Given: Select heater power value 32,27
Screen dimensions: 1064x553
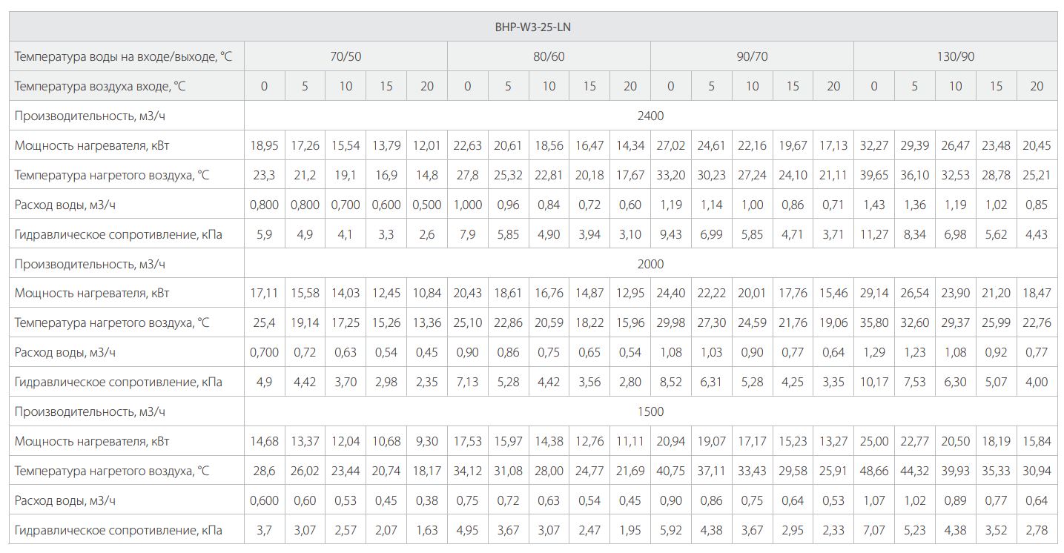Looking at the screenshot, I should click(x=874, y=145).
